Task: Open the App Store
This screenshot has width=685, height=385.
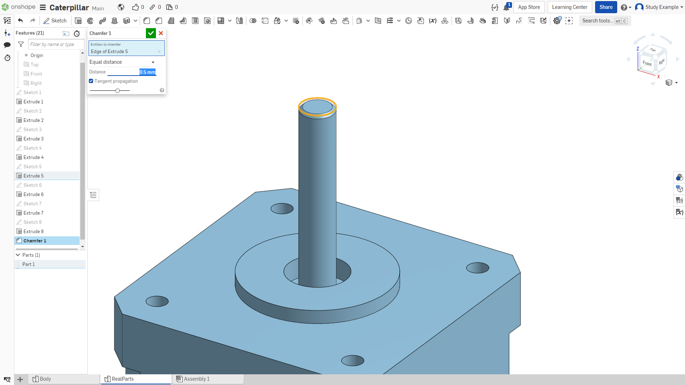Action: (529, 7)
